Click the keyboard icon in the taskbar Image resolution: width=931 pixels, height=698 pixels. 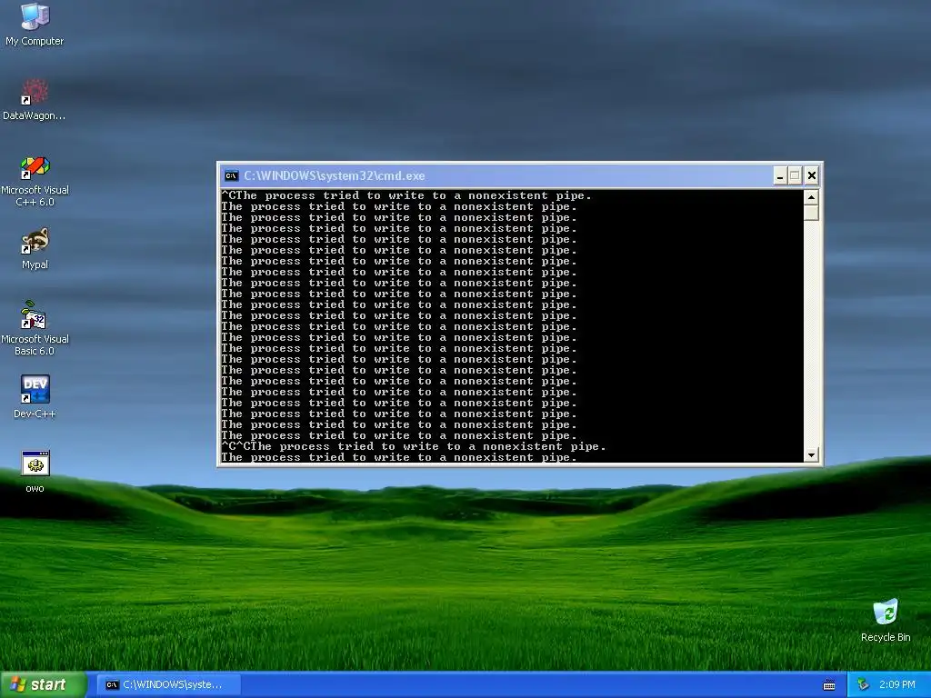pyautogui.click(x=829, y=685)
